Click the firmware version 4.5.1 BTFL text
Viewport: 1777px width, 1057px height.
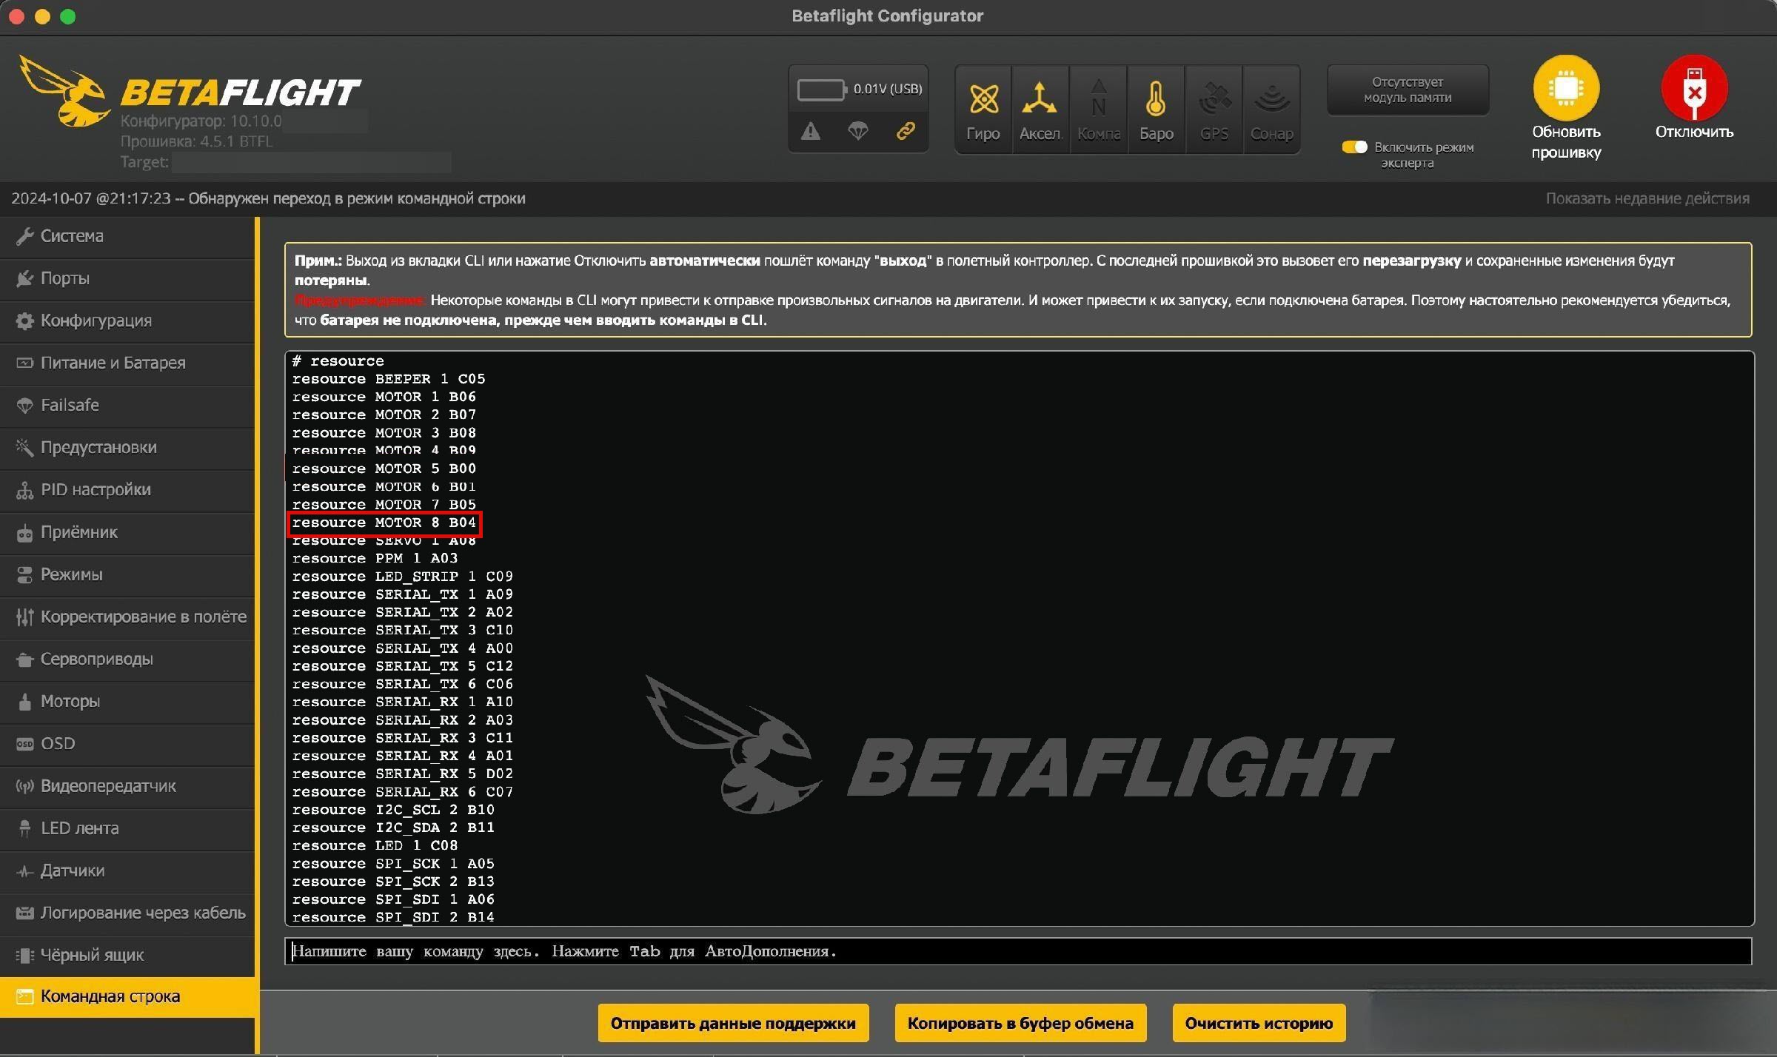[x=196, y=141]
